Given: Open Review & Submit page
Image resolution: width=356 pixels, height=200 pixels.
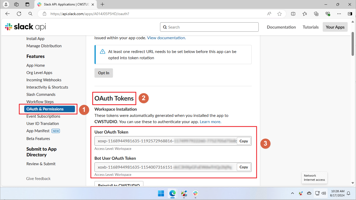Looking at the screenshot, I should (x=41, y=164).
